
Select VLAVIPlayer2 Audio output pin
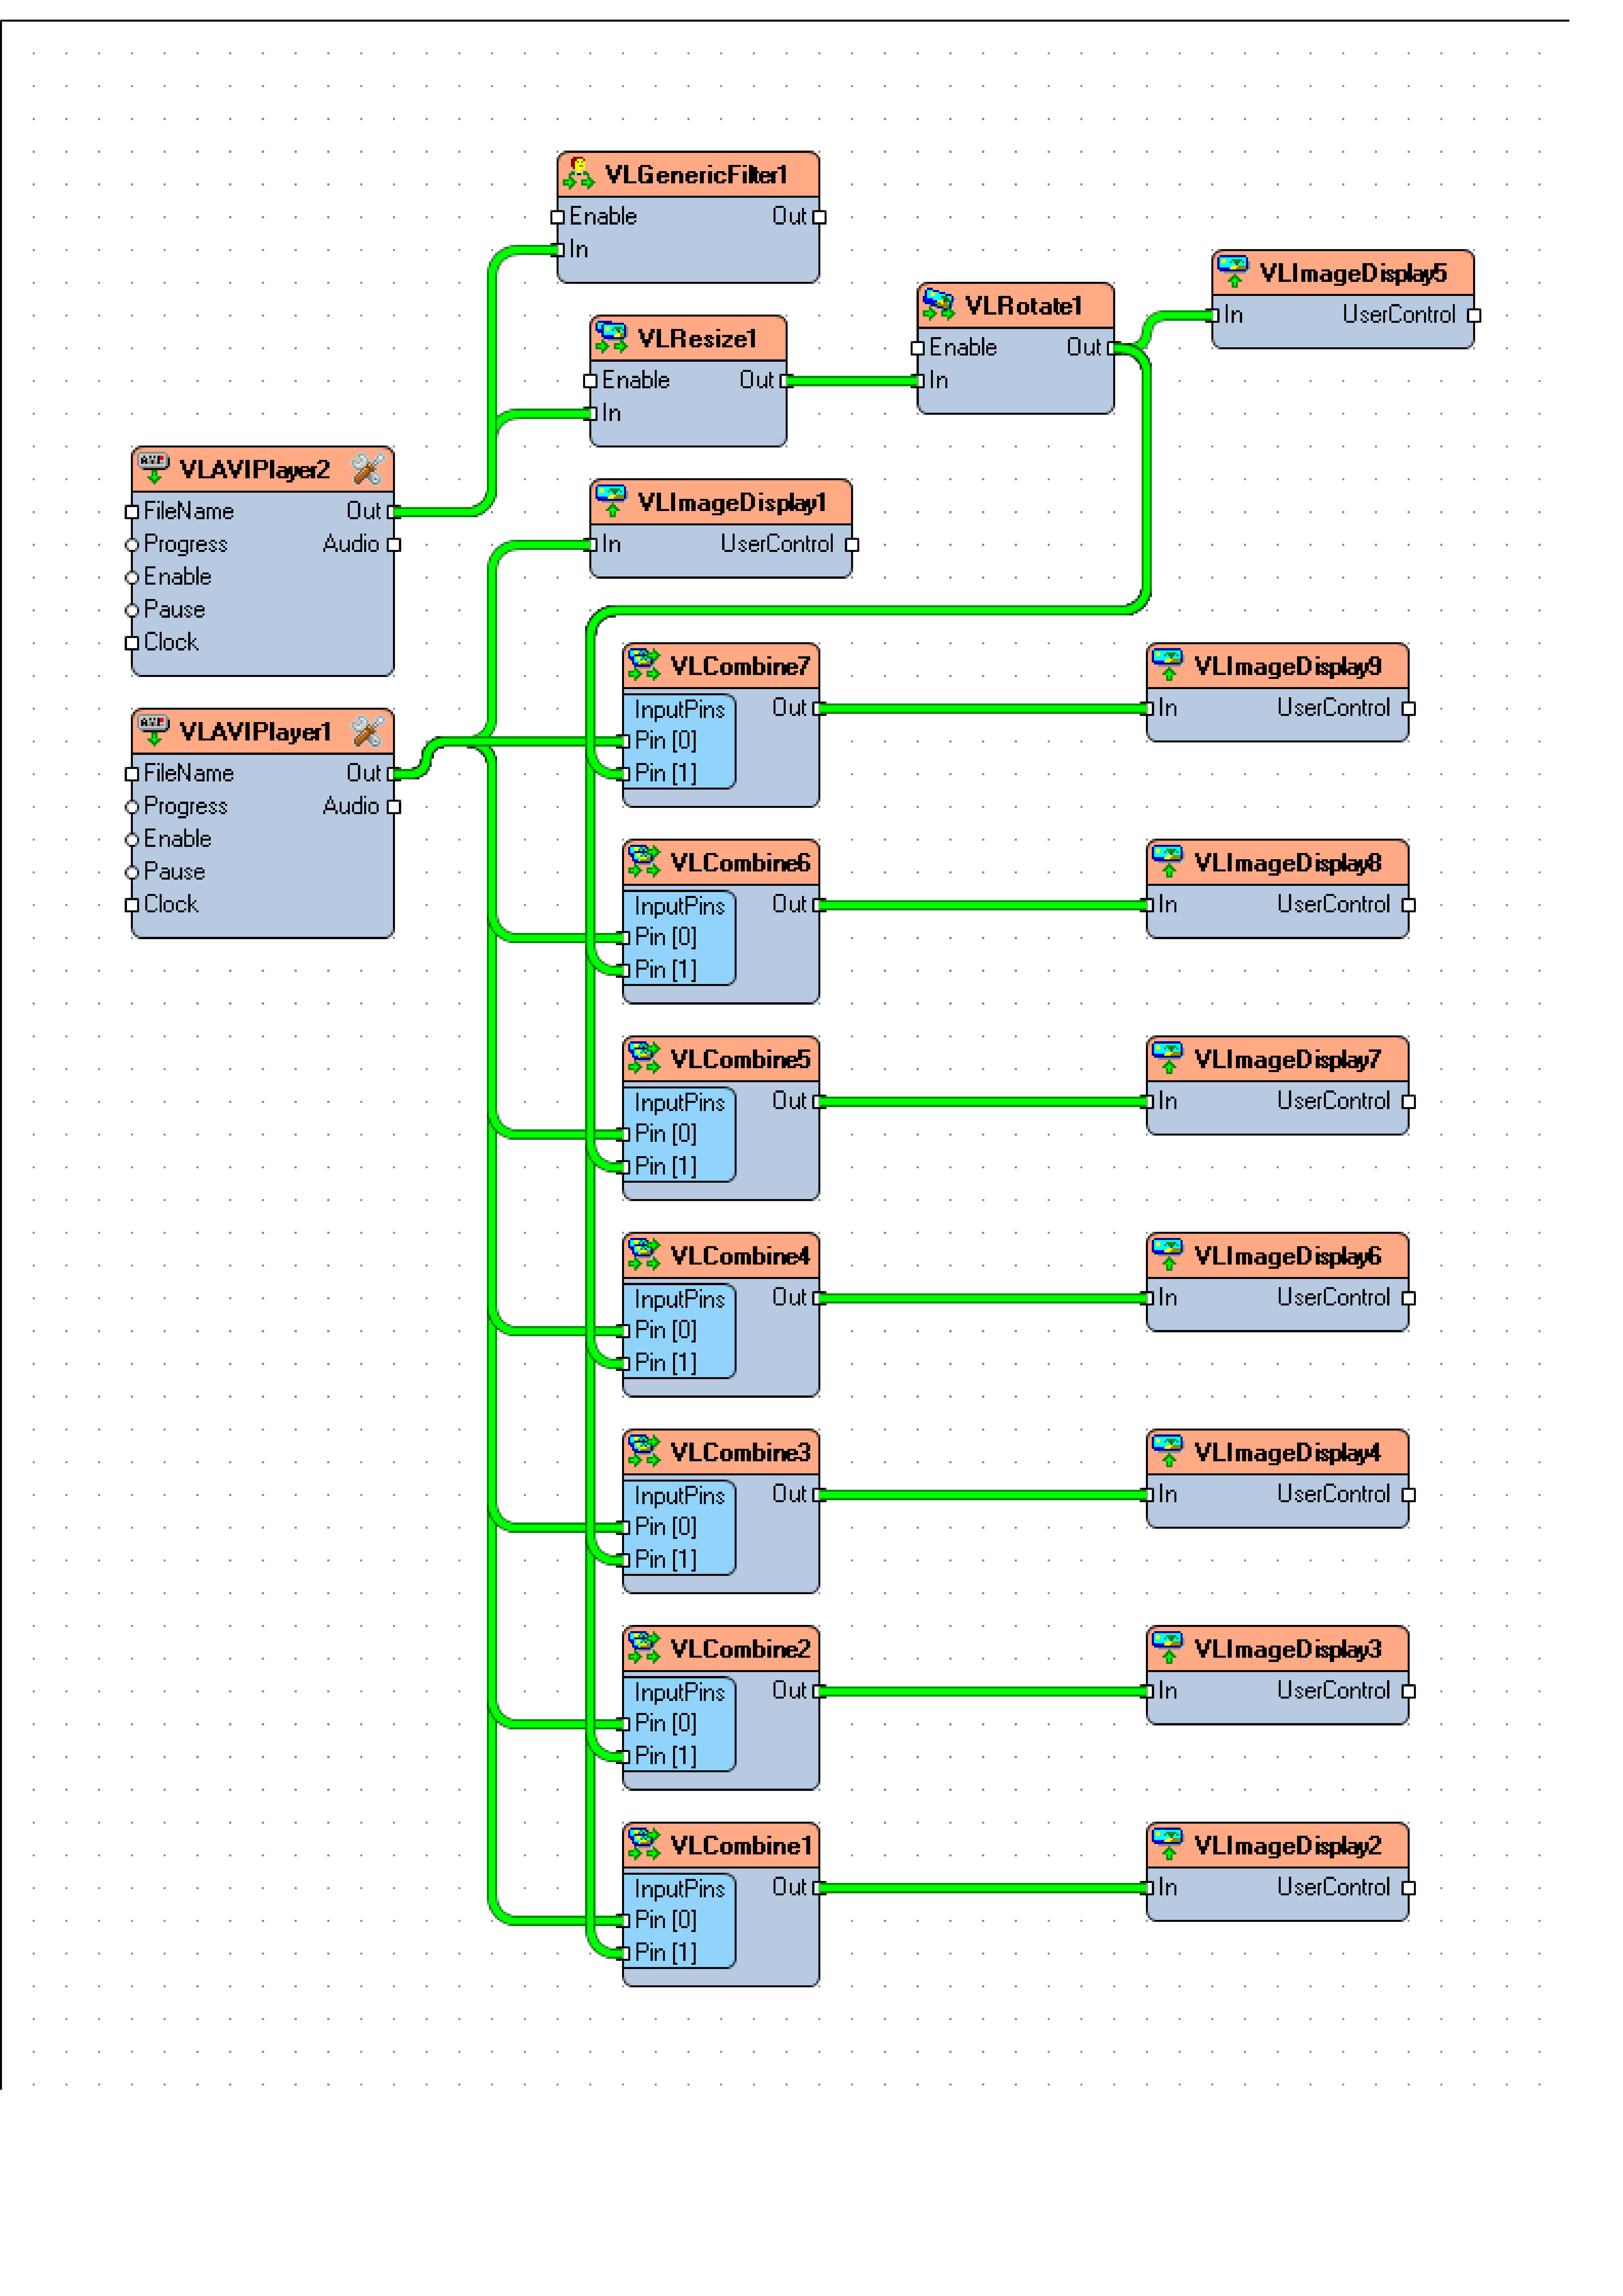click(394, 545)
